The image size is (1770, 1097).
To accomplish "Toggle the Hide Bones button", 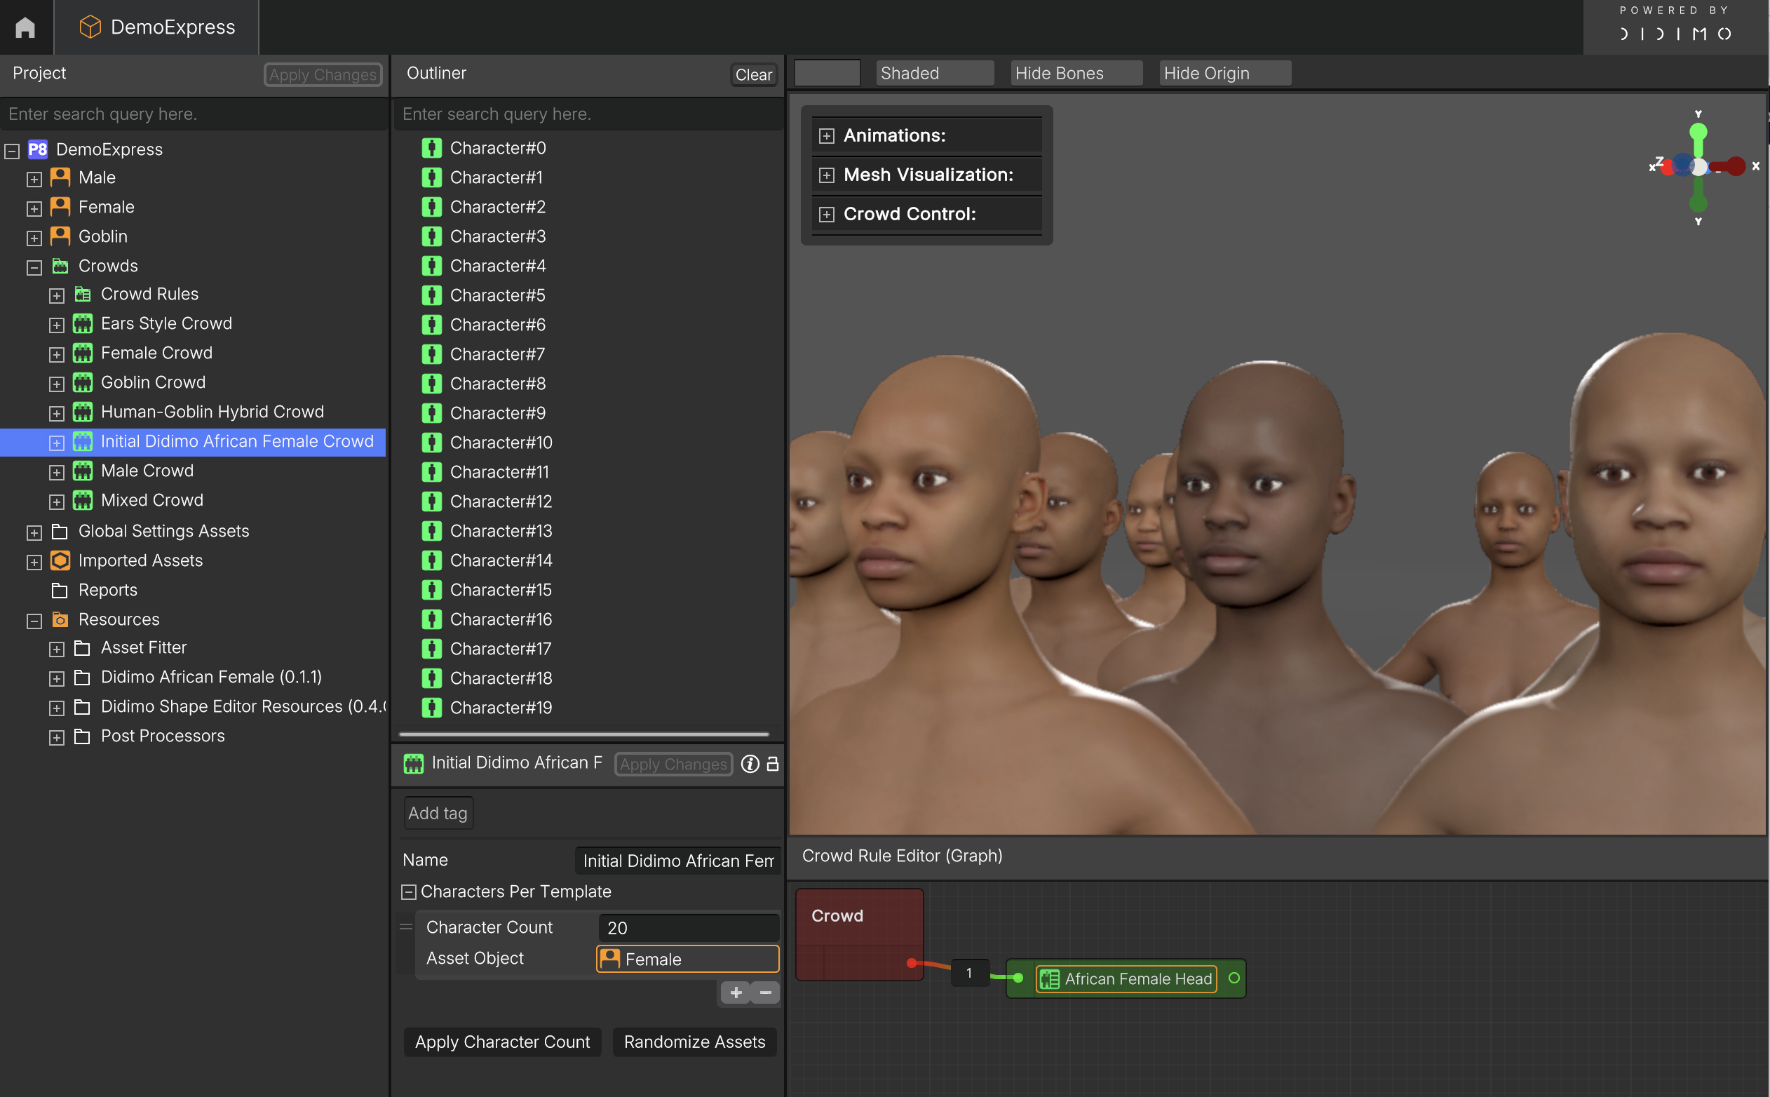I will click(1076, 73).
